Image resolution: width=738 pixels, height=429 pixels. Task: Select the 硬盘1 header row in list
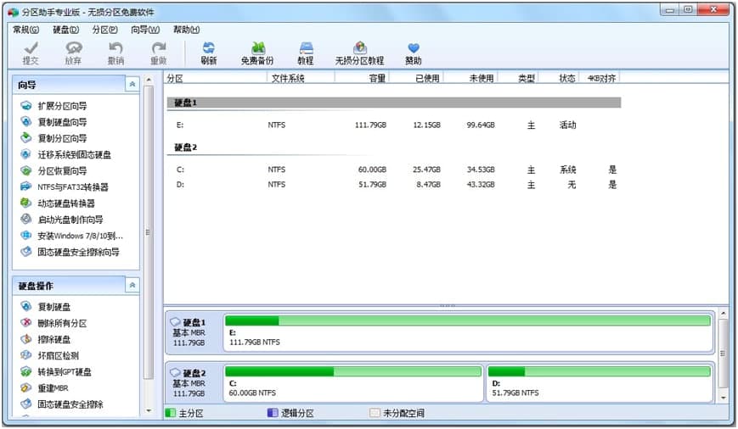coord(393,103)
